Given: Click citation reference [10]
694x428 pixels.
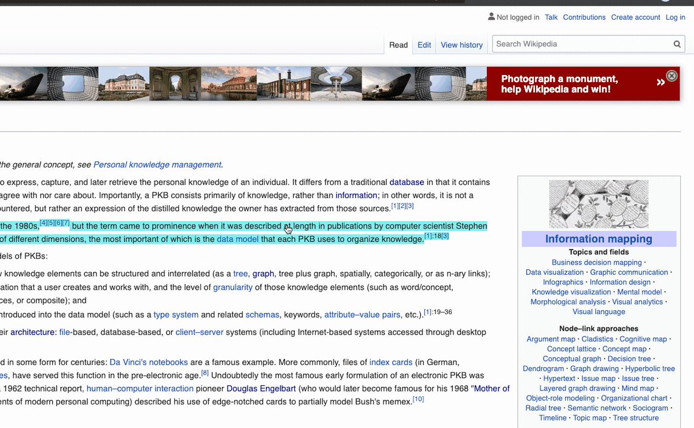Looking at the screenshot, I should tap(418, 399).
